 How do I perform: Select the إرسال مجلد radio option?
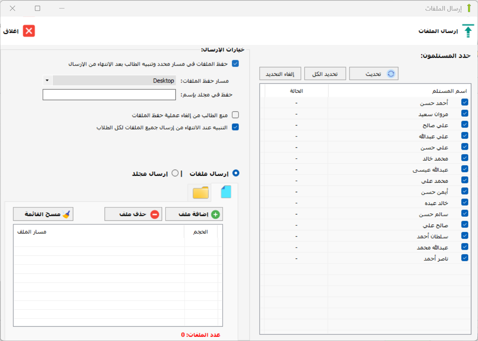175,173
